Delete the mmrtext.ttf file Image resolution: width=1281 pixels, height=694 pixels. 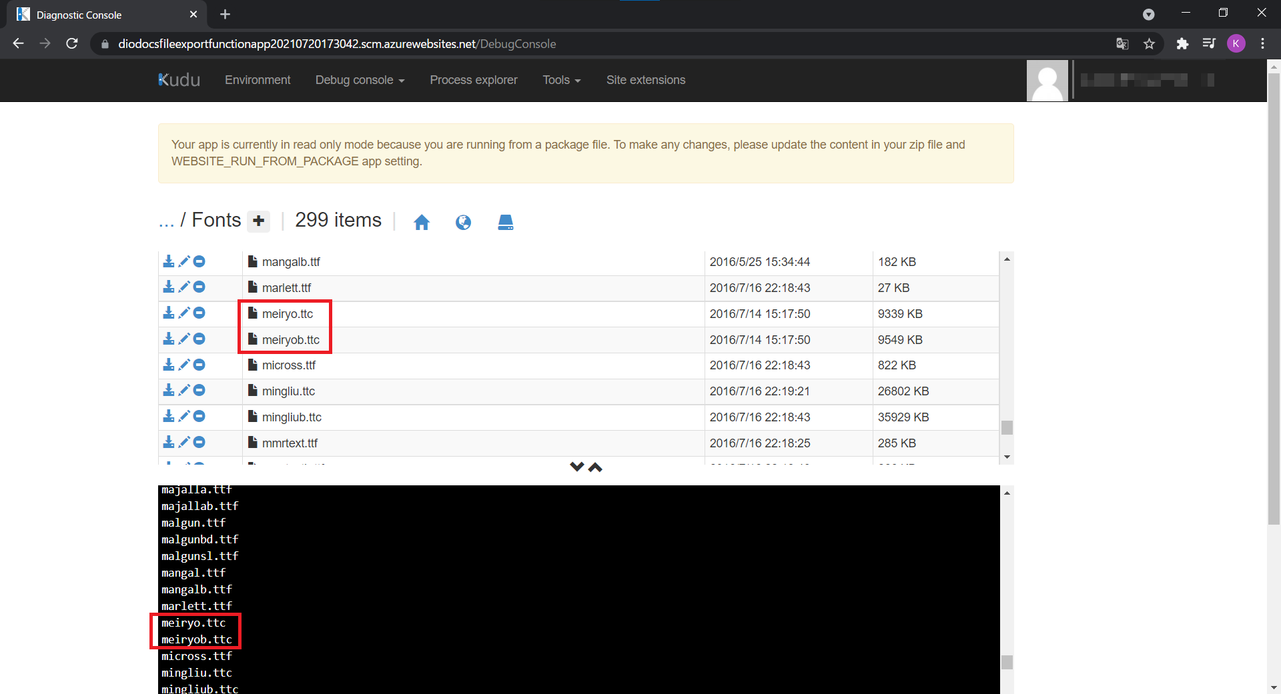click(x=199, y=442)
